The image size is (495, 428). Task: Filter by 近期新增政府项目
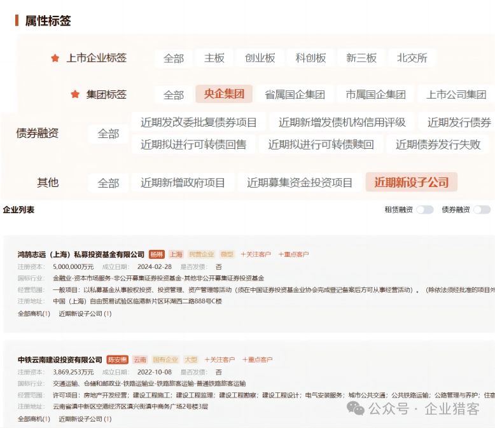(183, 183)
